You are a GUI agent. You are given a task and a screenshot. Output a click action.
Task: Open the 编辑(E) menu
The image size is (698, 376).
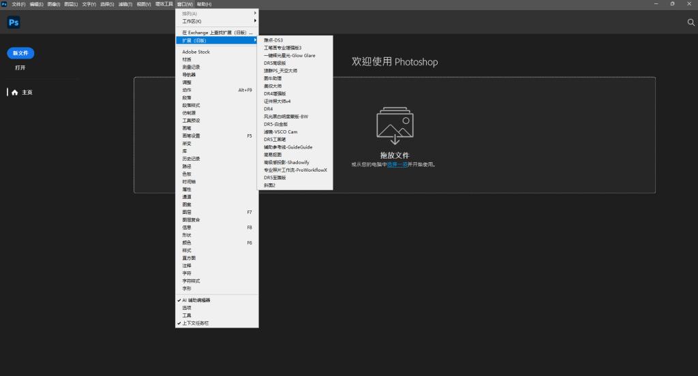pyautogui.click(x=37, y=4)
